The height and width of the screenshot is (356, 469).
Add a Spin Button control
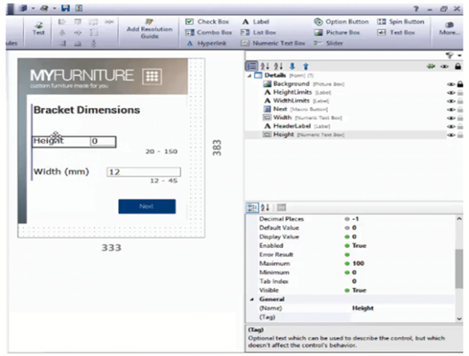(401, 21)
